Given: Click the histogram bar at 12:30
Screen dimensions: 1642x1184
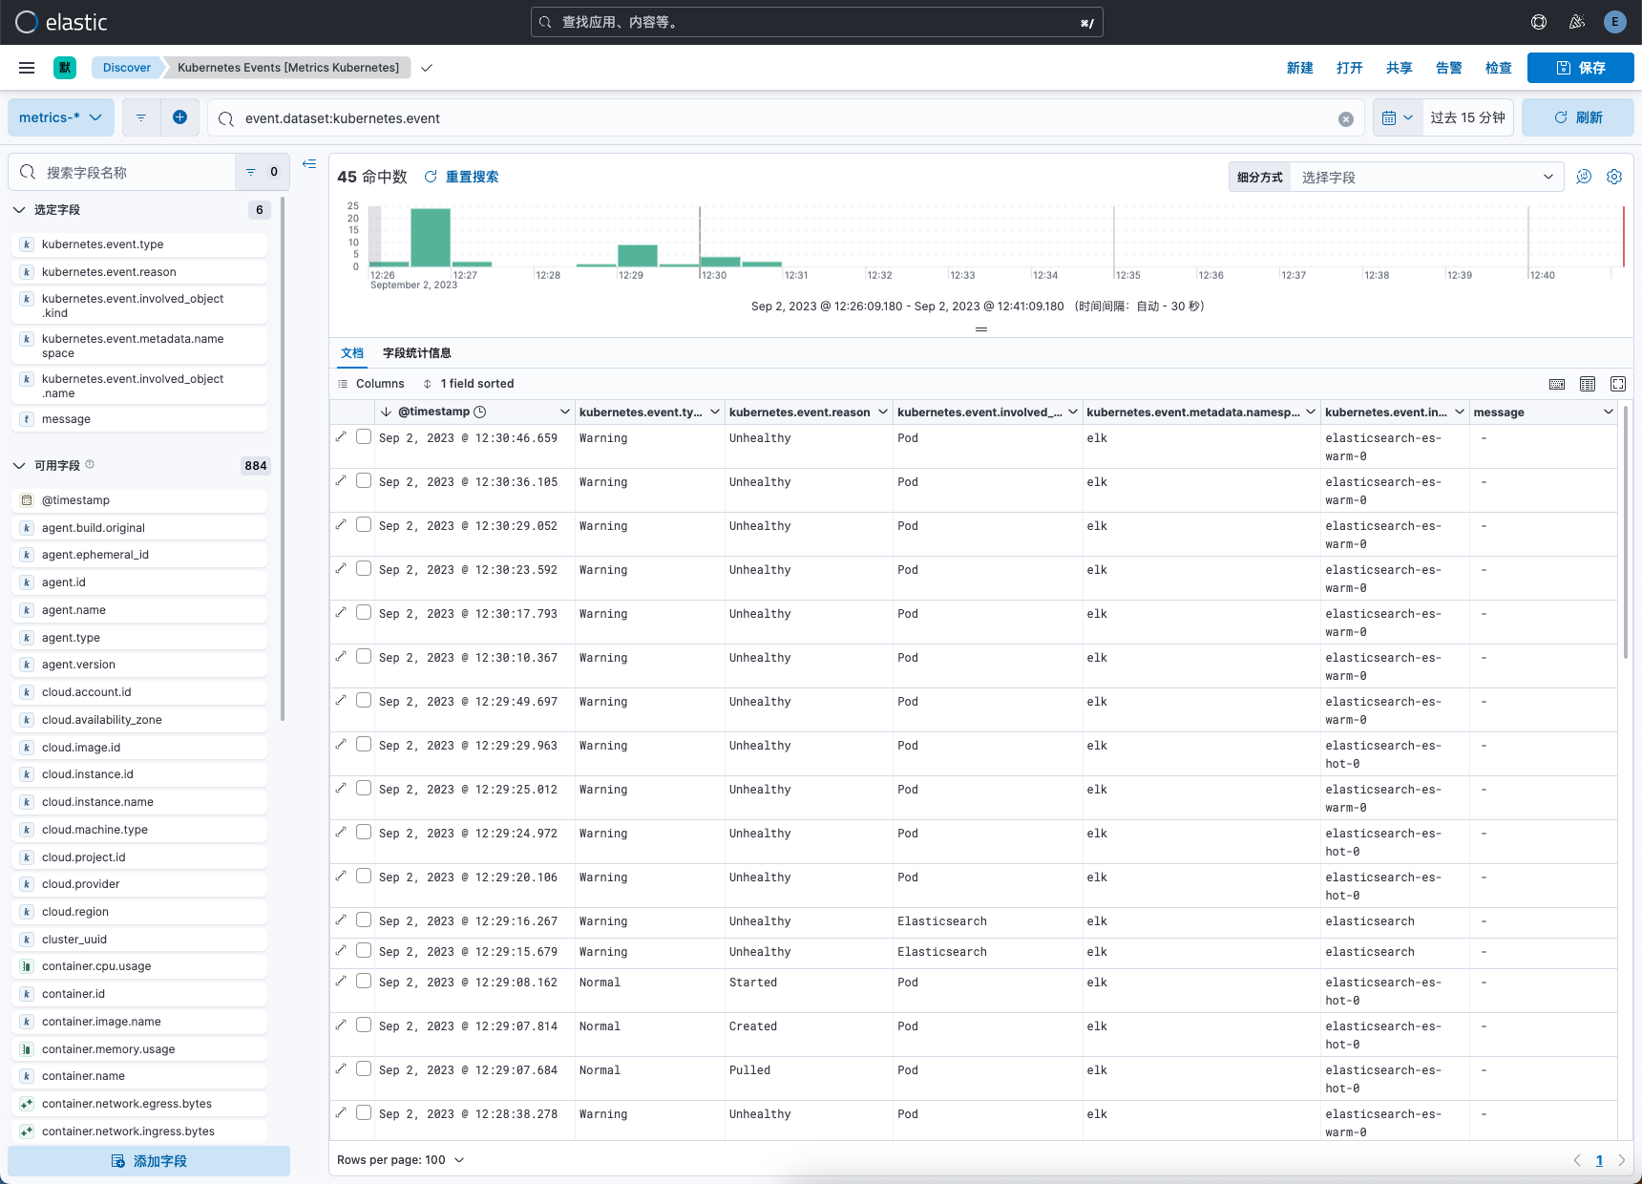Looking at the screenshot, I should coord(721,262).
